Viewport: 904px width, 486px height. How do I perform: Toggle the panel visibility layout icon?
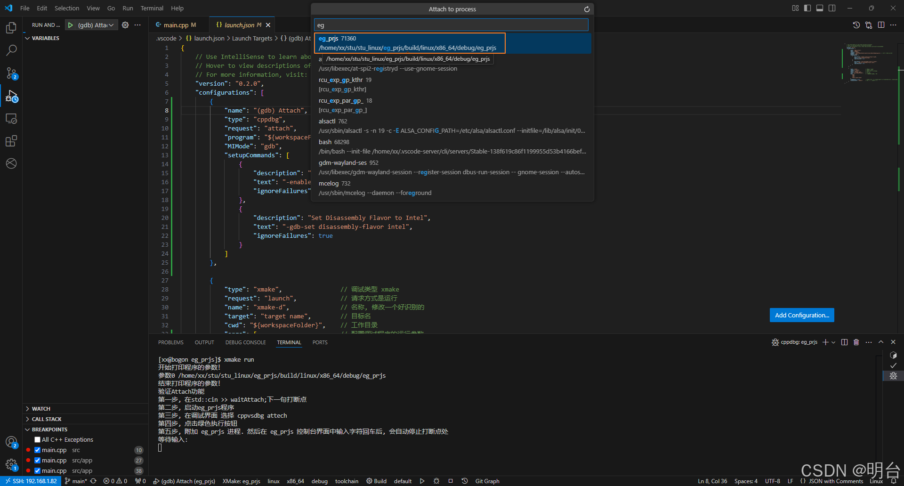820,8
